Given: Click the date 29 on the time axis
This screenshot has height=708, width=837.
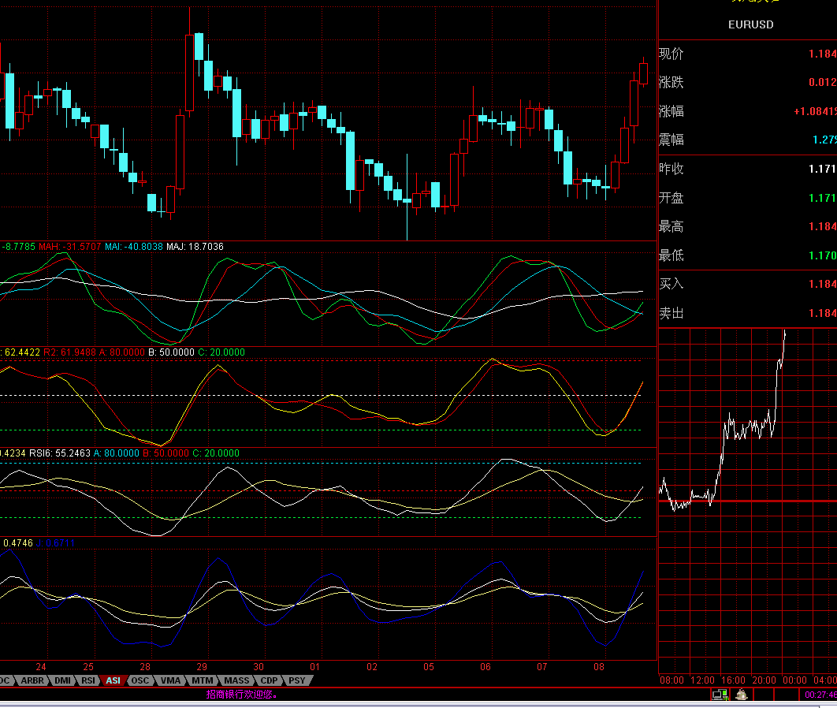Looking at the screenshot, I should tap(202, 666).
